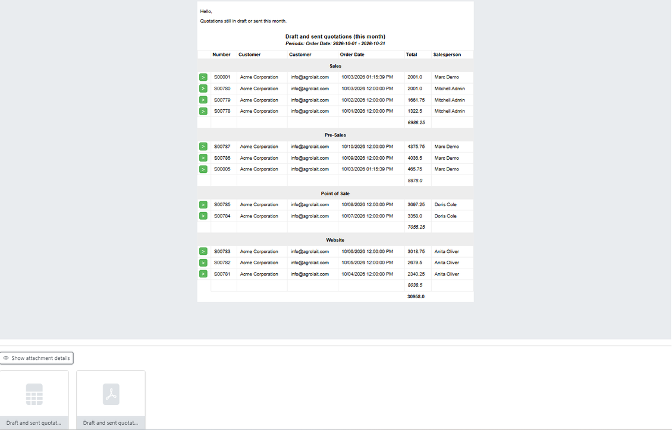The height and width of the screenshot is (430, 672).
Task: Click the order date of S00786
Action: 367,158
